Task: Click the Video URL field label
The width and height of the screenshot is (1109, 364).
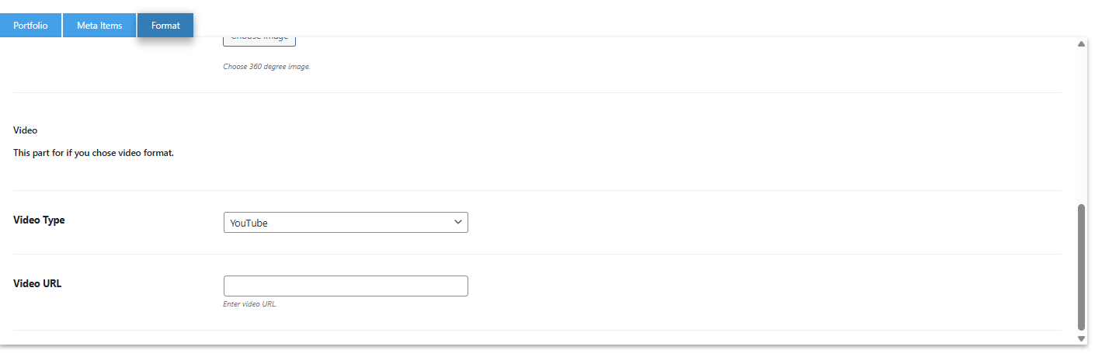Action: tap(37, 284)
